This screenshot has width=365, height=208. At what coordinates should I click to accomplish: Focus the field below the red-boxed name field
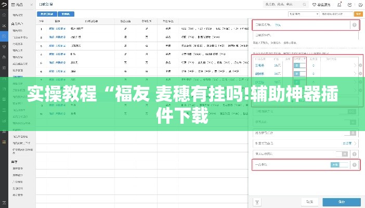[x=305, y=35]
